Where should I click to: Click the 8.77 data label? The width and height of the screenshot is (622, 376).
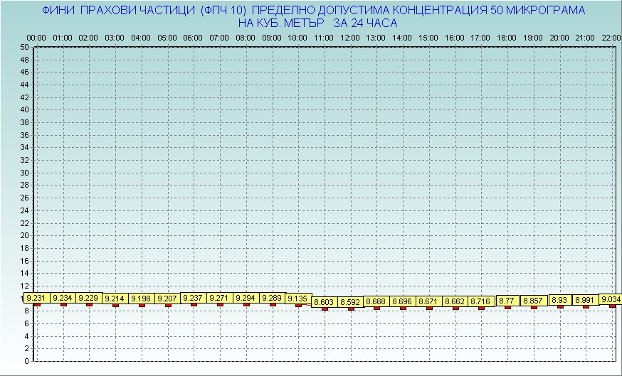pyautogui.click(x=507, y=301)
